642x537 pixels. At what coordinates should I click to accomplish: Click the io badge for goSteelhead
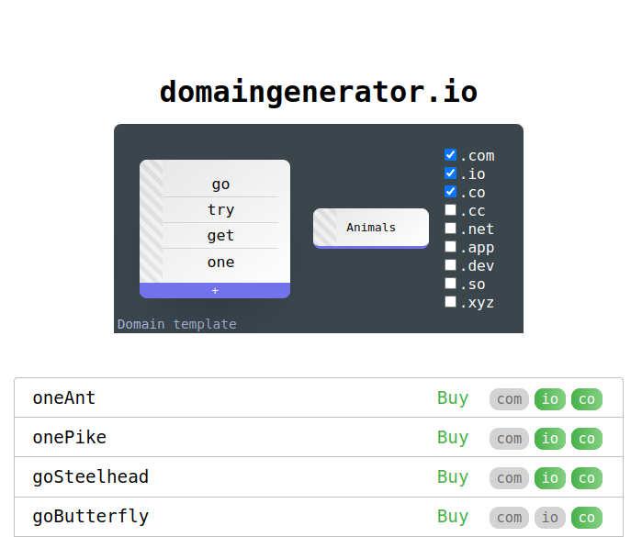point(550,478)
